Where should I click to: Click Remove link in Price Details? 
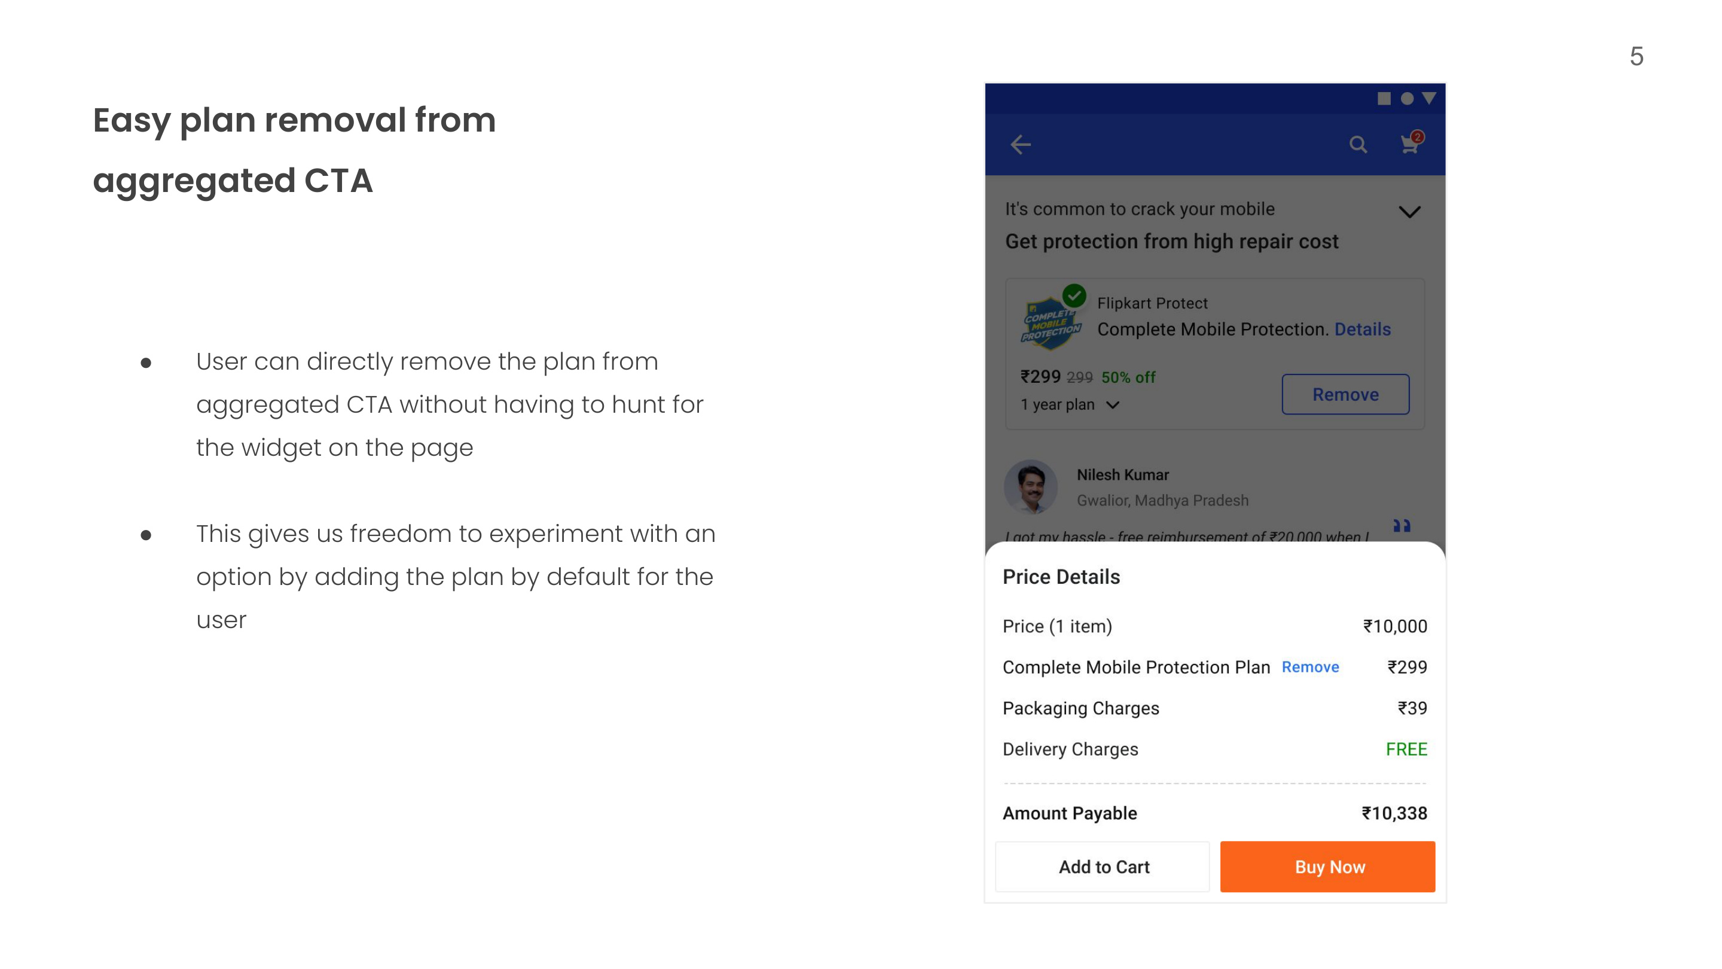tap(1310, 668)
